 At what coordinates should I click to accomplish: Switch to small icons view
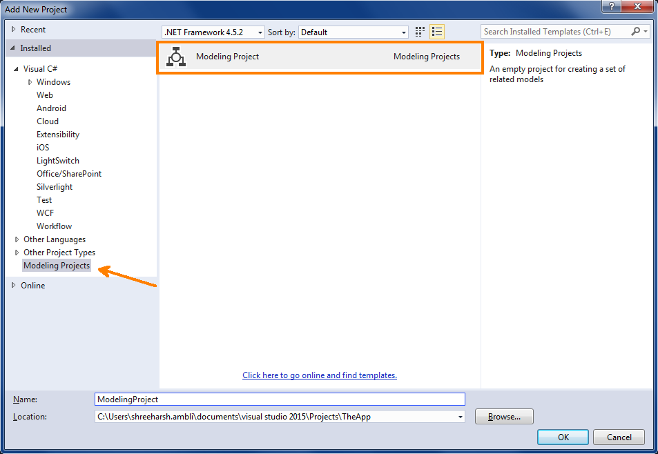coord(420,32)
